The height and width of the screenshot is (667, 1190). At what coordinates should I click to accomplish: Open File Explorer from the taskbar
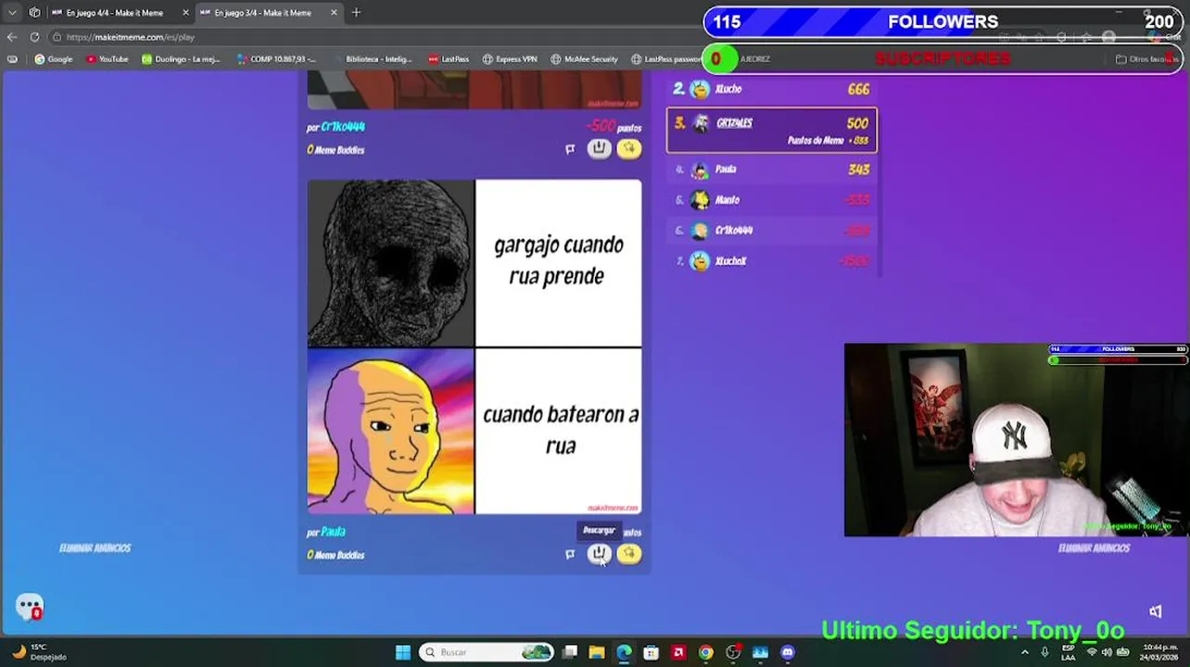pos(597,652)
